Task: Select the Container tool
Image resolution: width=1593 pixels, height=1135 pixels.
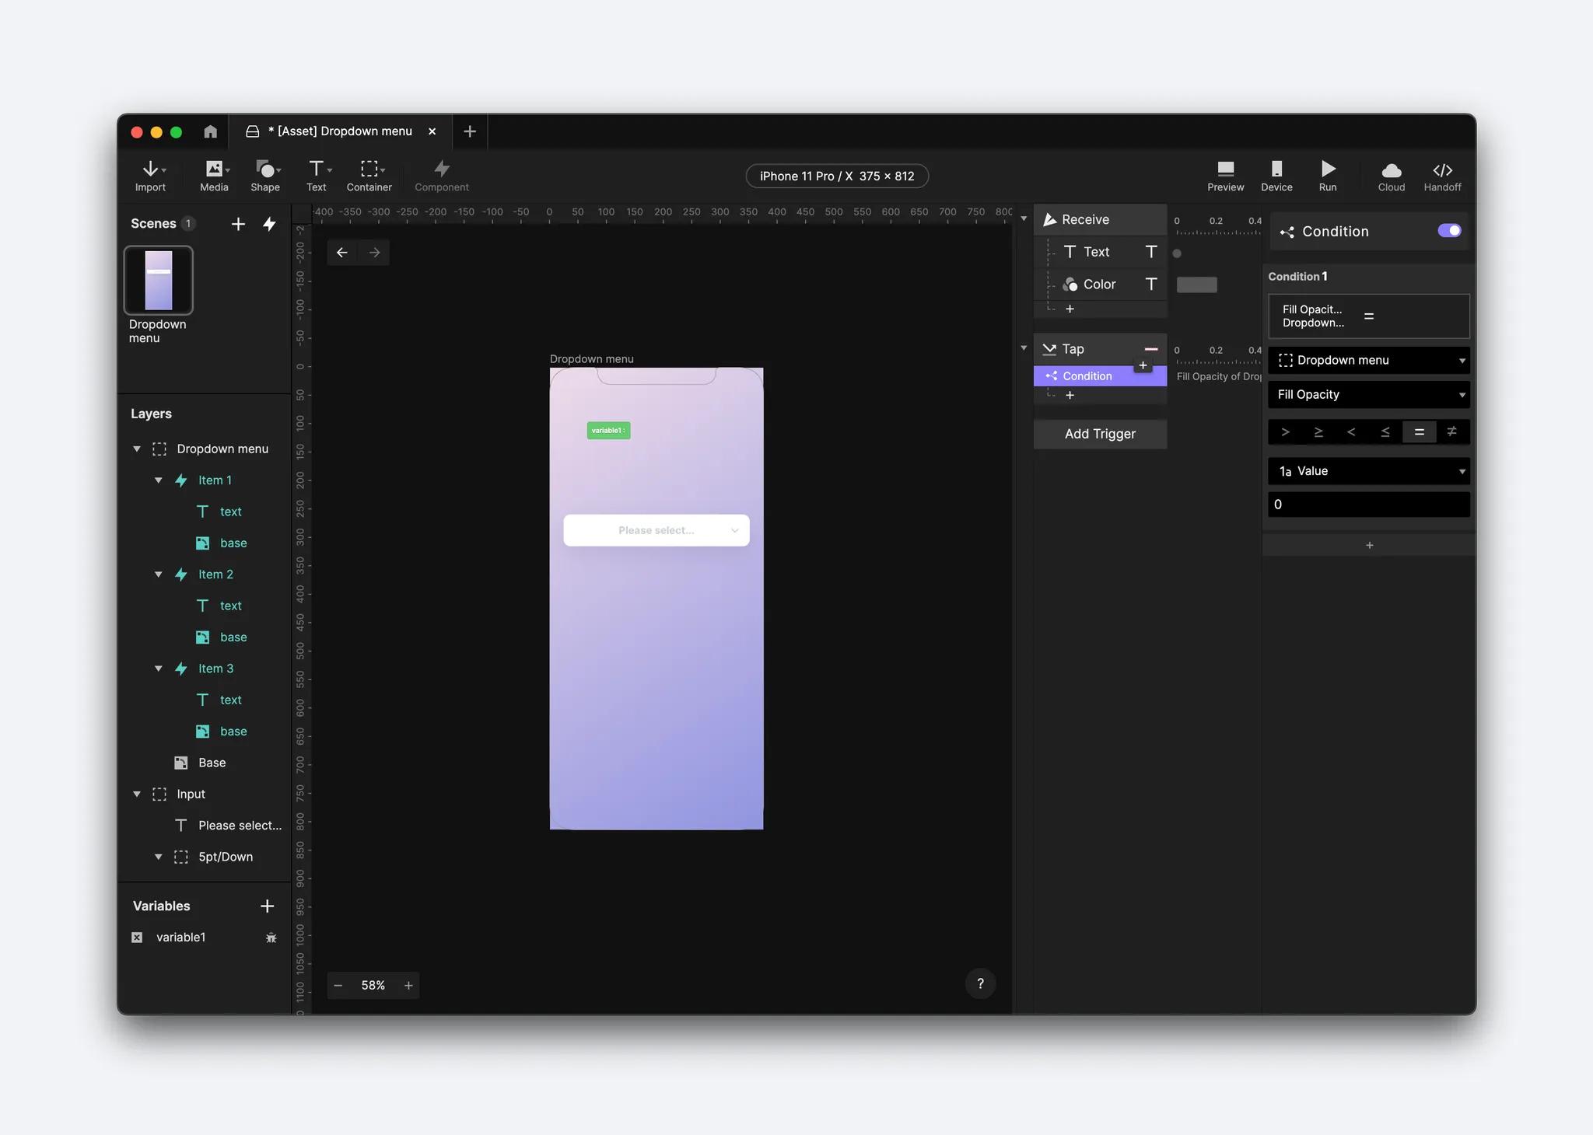Action: pyautogui.click(x=369, y=176)
